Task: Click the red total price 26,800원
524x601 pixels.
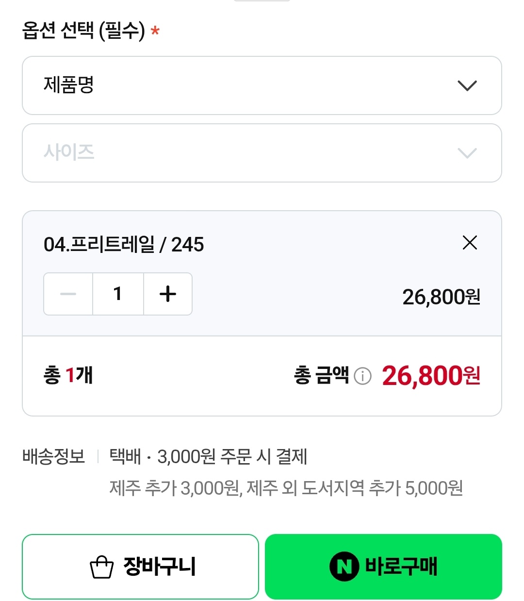Action: click(431, 376)
